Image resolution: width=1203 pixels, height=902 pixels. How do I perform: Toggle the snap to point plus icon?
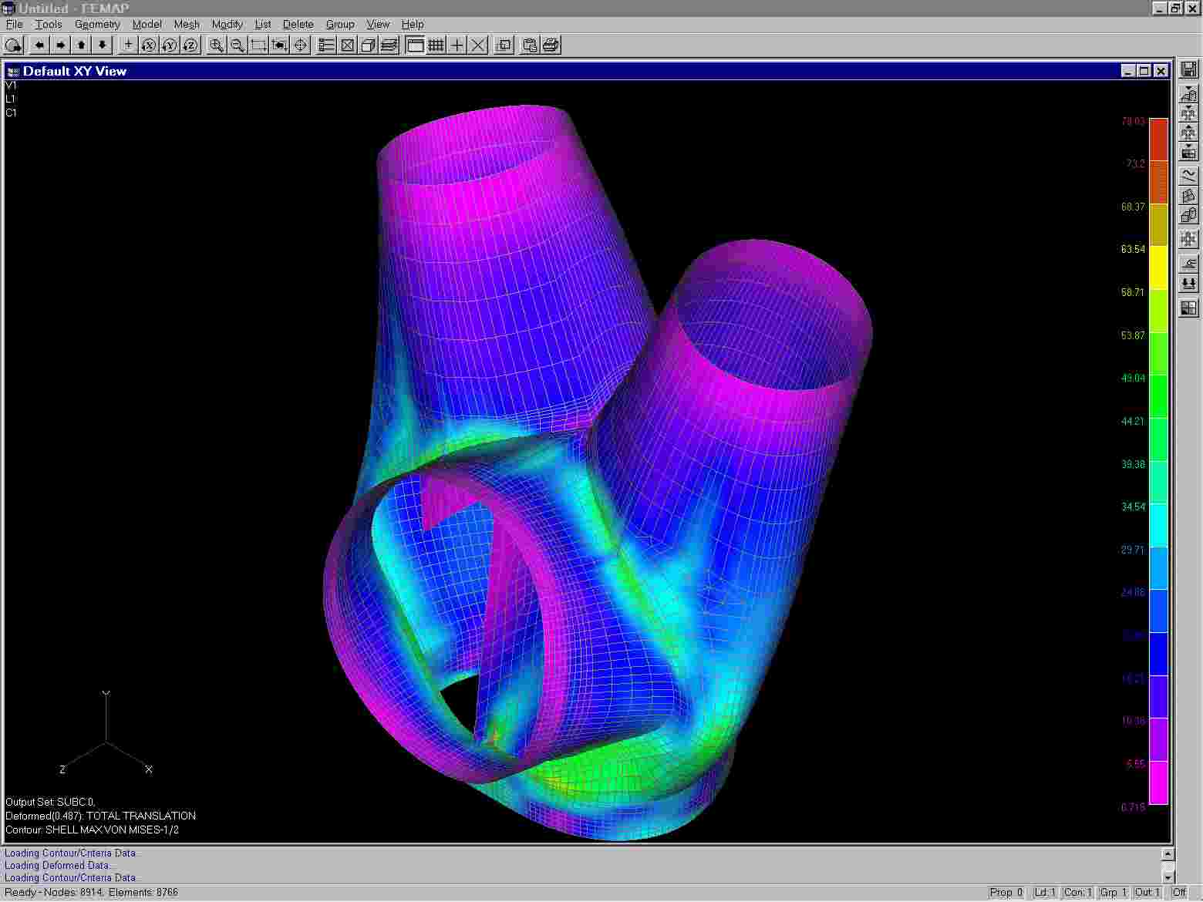(457, 45)
